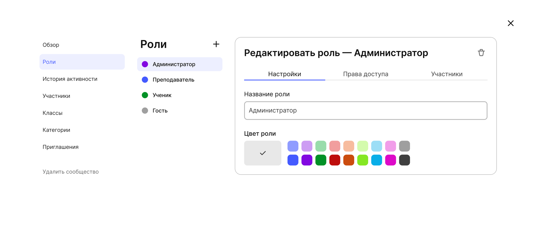Pick the light green swatch
Viewport: 558px width, 243px height.
(321, 146)
